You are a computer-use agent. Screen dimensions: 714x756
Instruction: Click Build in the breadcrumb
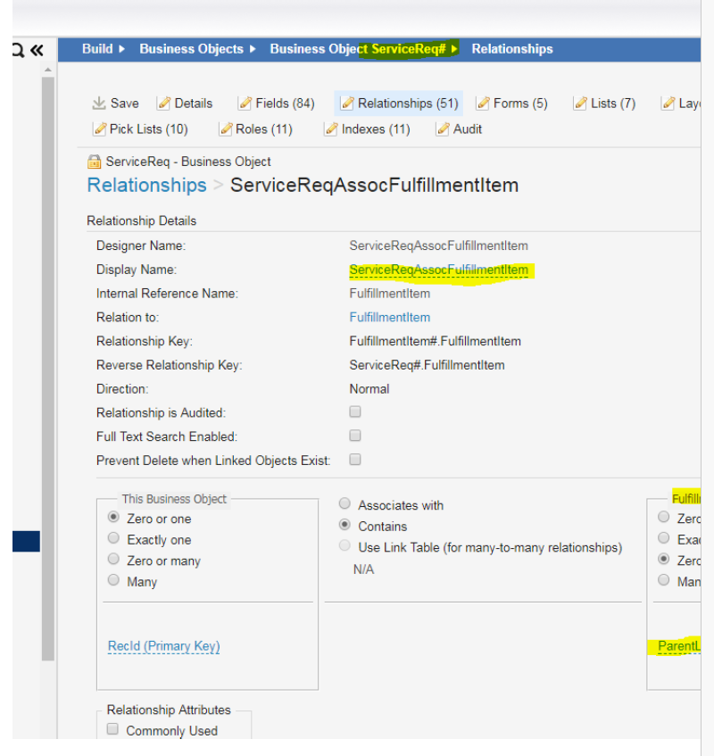pyautogui.click(x=97, y=49)
